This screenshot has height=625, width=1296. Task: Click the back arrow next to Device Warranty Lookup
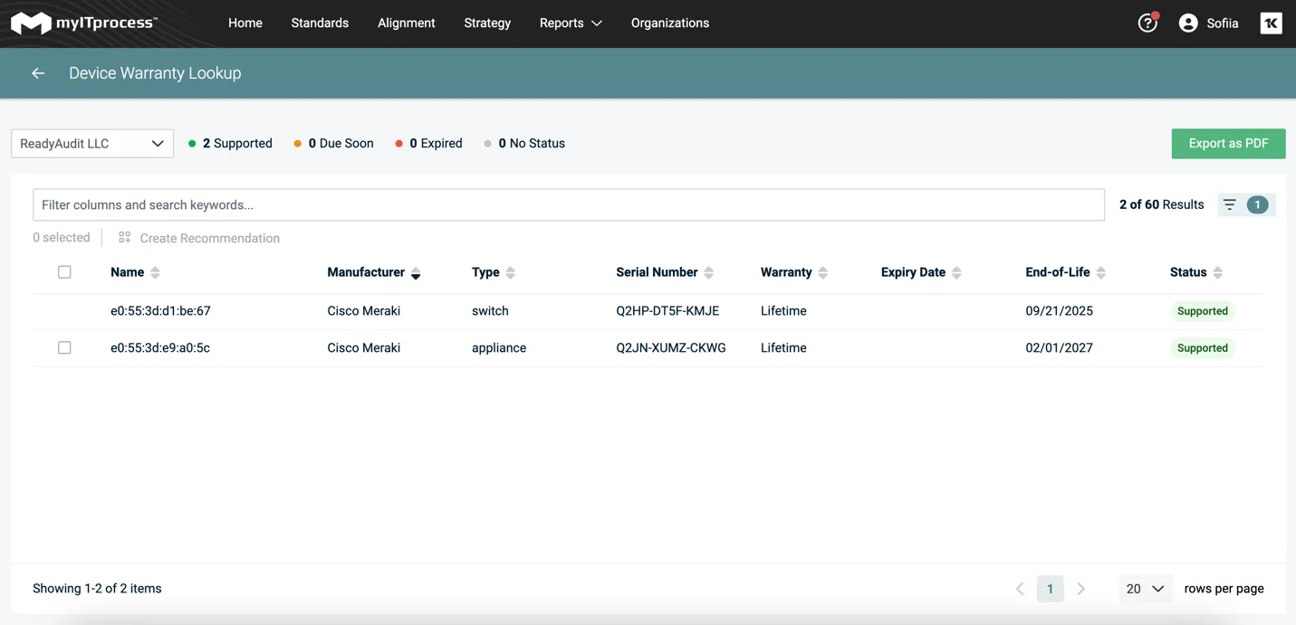point(38,73)
